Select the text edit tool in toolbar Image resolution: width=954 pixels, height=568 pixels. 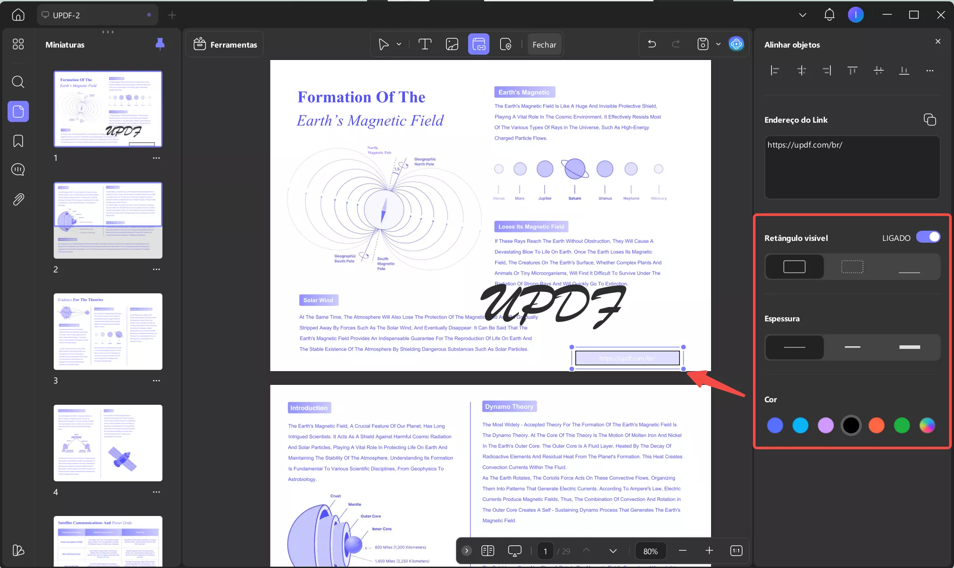(424, 44)
